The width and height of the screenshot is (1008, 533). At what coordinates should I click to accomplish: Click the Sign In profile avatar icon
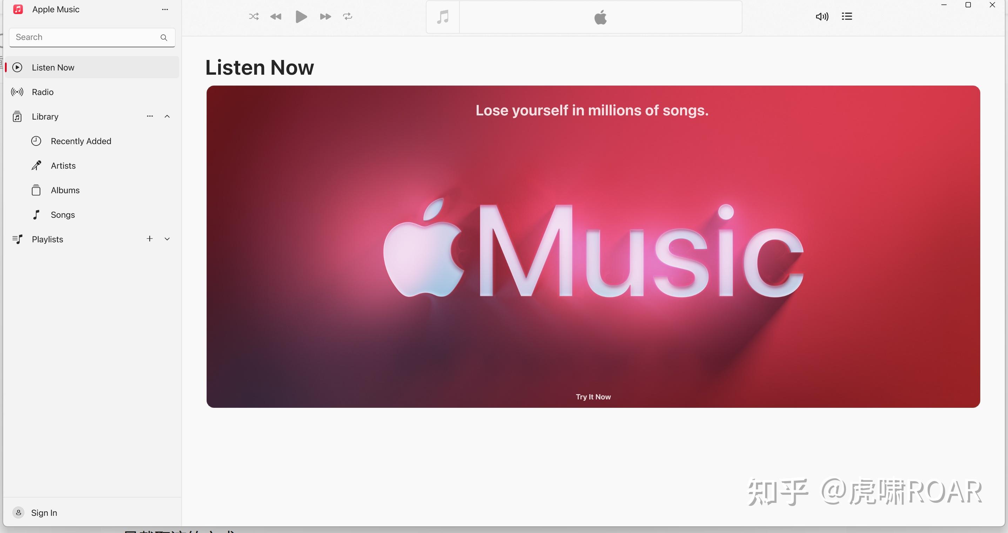(18, 513)
